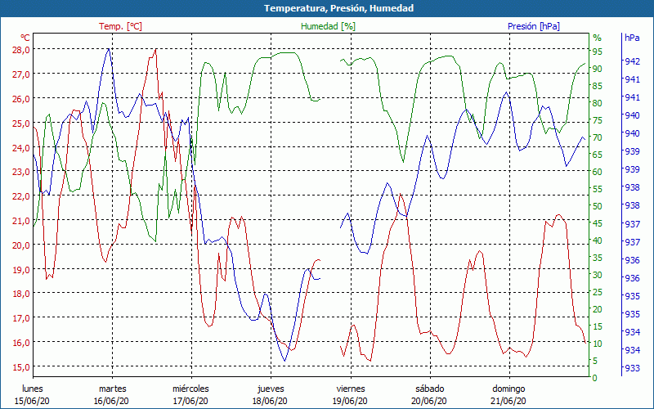Click the '27,0' temperature axis value
The width and height of the screenshot is (654, 409).
click(x=21, y=74)
